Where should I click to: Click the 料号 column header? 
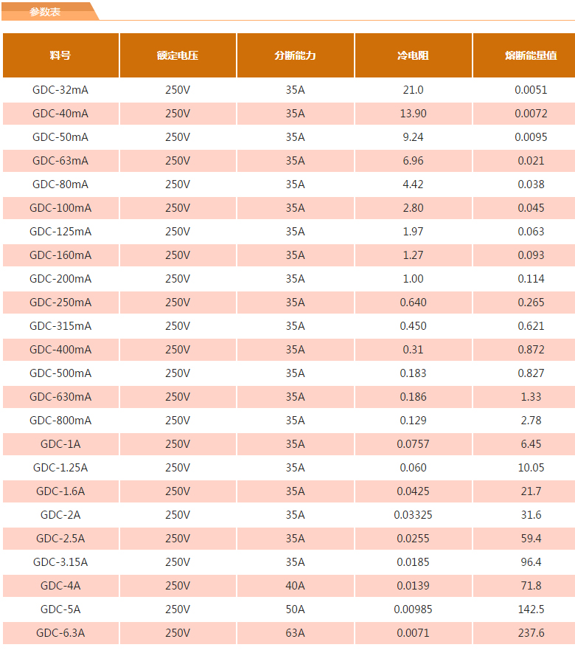click(60, 55)
